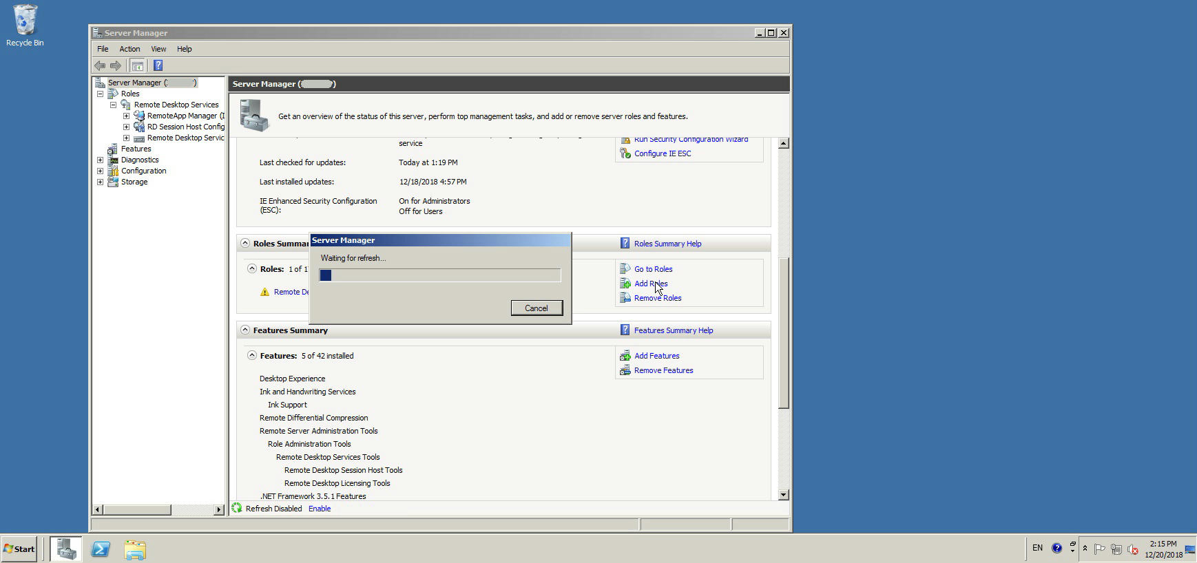
Task: Open Roles Summary Help link
Action: tap(667, 244)
